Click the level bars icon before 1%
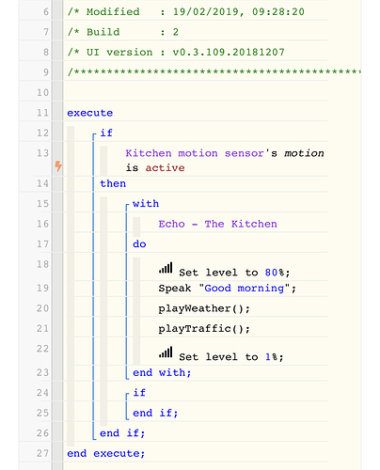Image resolution: width=380 pixels, height=470 pixels. (x=166, y=352)
